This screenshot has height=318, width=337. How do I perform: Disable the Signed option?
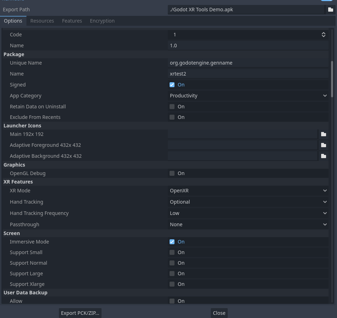[172, 84]
